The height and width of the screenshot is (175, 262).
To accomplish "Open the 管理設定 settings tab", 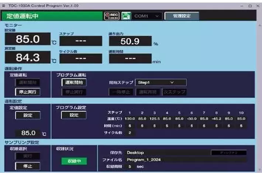I will pyautogui.click(x=181, y=16).
